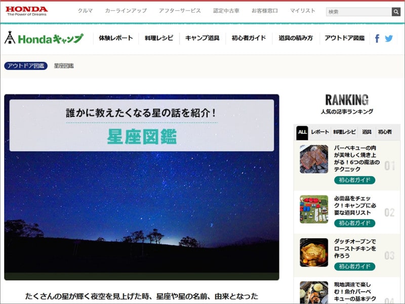Click the magnifying glass search icon
This screenshot has width=405, height=304.
point(397,11)
